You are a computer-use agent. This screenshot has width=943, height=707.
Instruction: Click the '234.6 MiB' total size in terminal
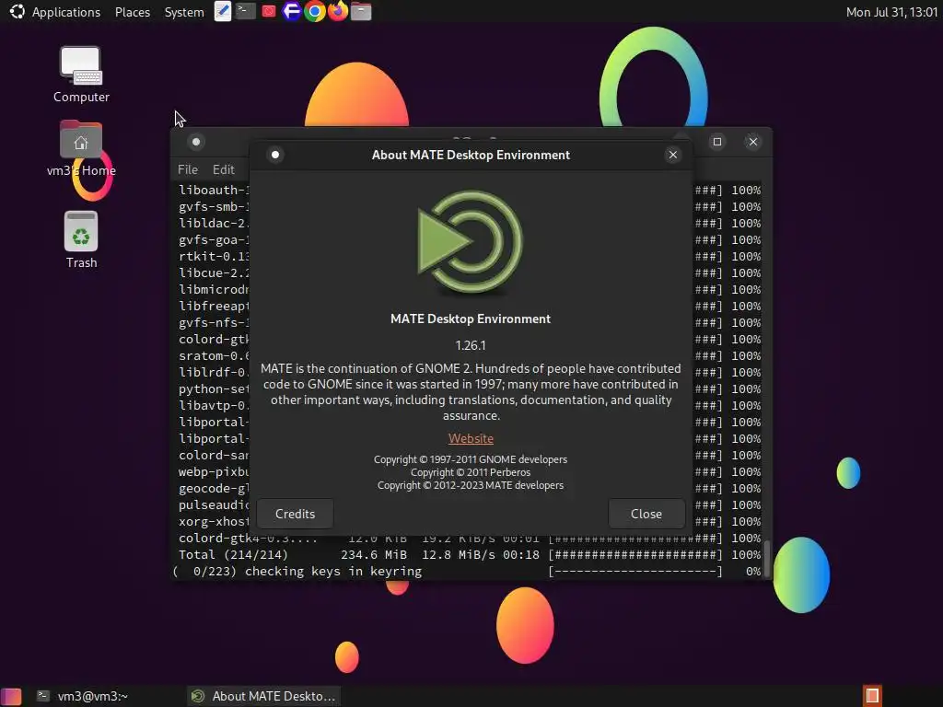[374, 554]
